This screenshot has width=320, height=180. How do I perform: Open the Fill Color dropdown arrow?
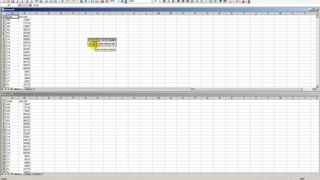point(240,1)
